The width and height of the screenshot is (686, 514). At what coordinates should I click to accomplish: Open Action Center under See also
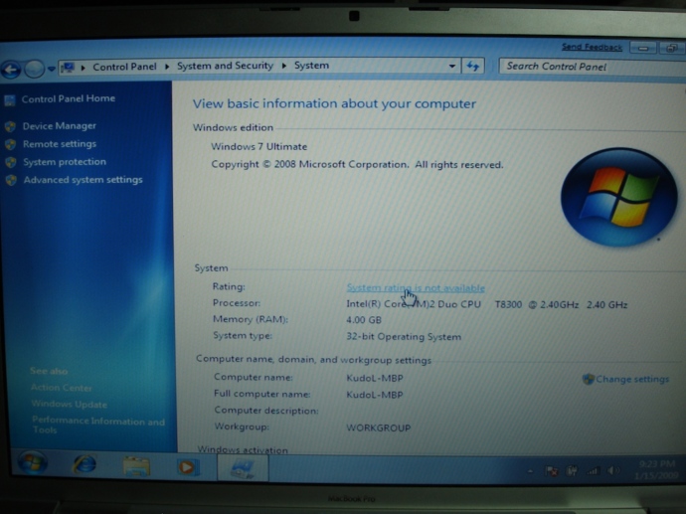[x=62, y=388]
